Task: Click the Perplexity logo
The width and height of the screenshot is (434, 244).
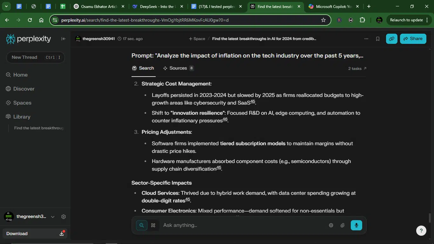Action: pos(29,39)
